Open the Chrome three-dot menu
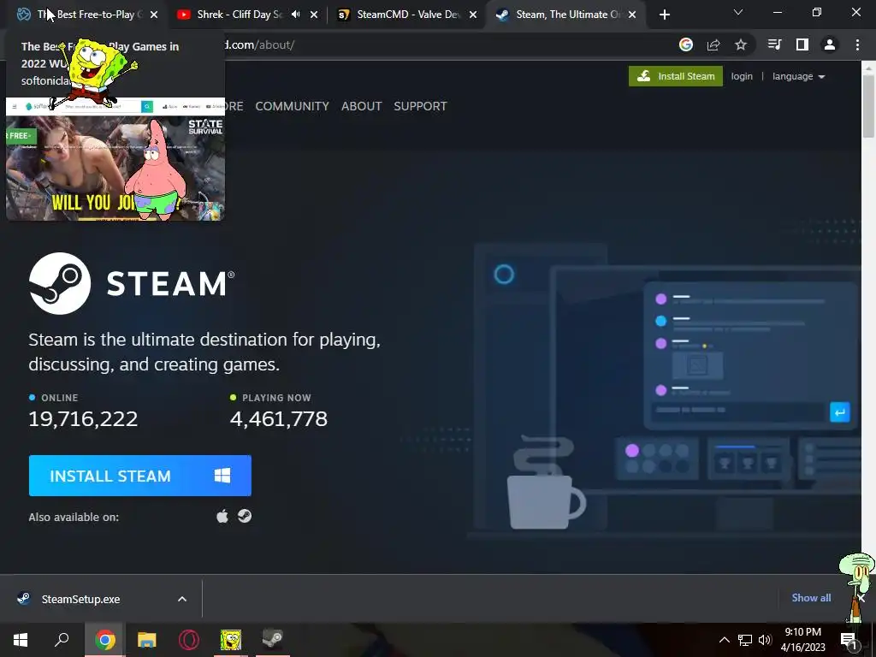Screen dimensions: 876x657 857,44
